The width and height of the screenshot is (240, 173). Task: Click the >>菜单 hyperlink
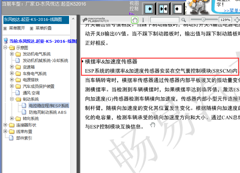[x=232, y=11]
